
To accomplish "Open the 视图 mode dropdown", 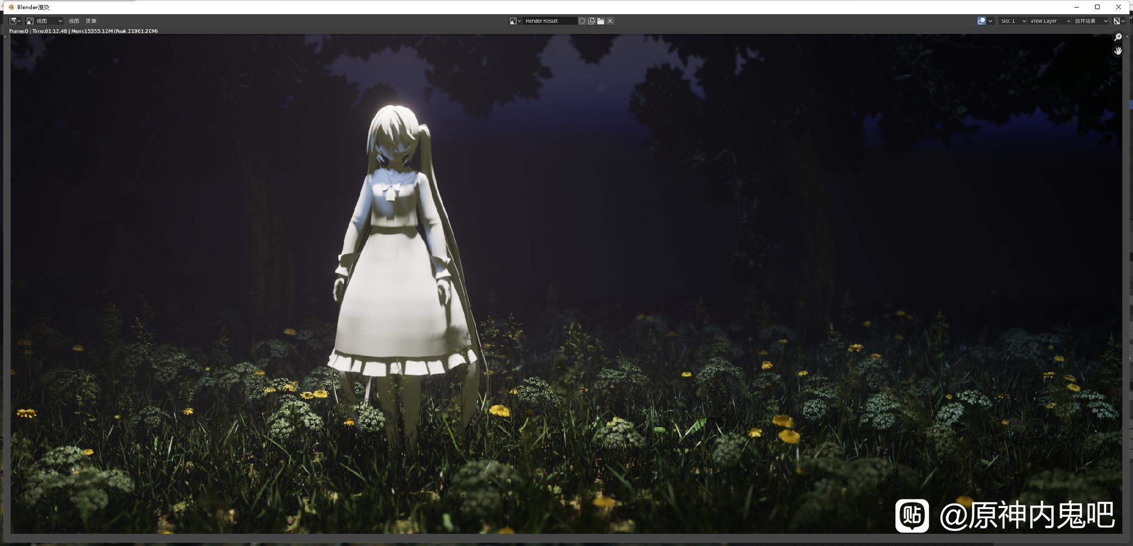I will 45,21.
